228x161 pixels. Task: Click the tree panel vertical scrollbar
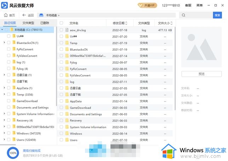point(56,67)
